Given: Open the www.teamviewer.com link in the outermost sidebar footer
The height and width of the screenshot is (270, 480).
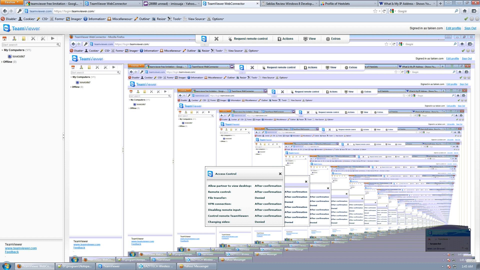Looking at the screenshot, I should point(21,248).
